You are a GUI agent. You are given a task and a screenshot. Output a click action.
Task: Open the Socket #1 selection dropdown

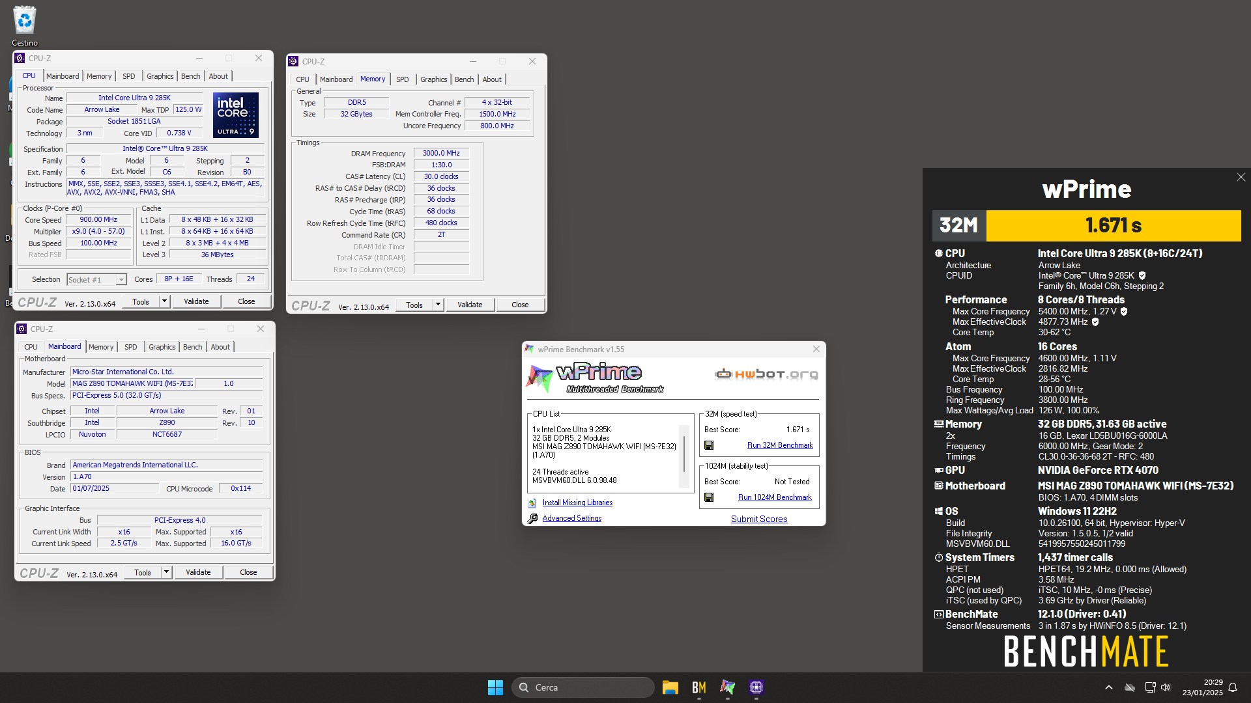96,280
